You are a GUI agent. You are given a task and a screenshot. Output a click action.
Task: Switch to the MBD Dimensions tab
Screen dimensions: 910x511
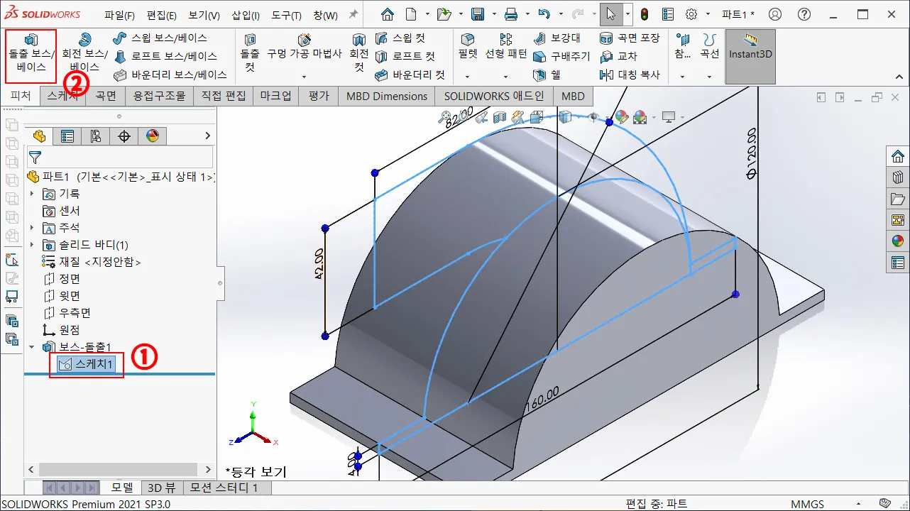click(x=387, y=96)
